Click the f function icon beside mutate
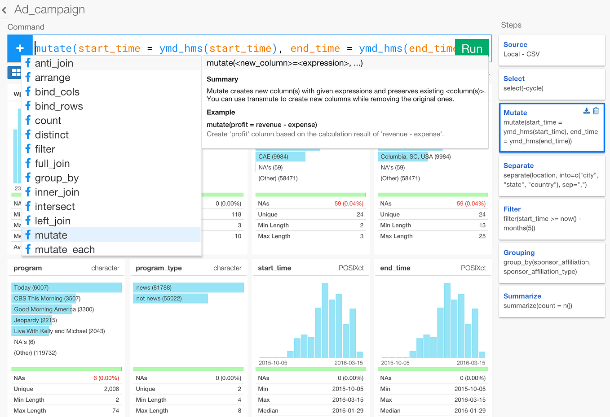The height and width of the screenshot is (417, 610). click(x=28, y=235)
